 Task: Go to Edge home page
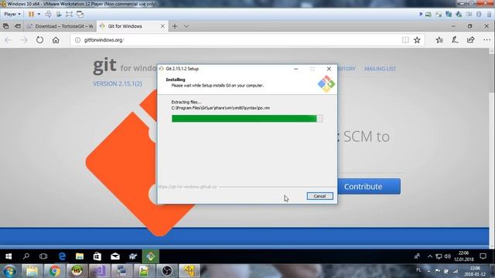[x=56, y=40]
